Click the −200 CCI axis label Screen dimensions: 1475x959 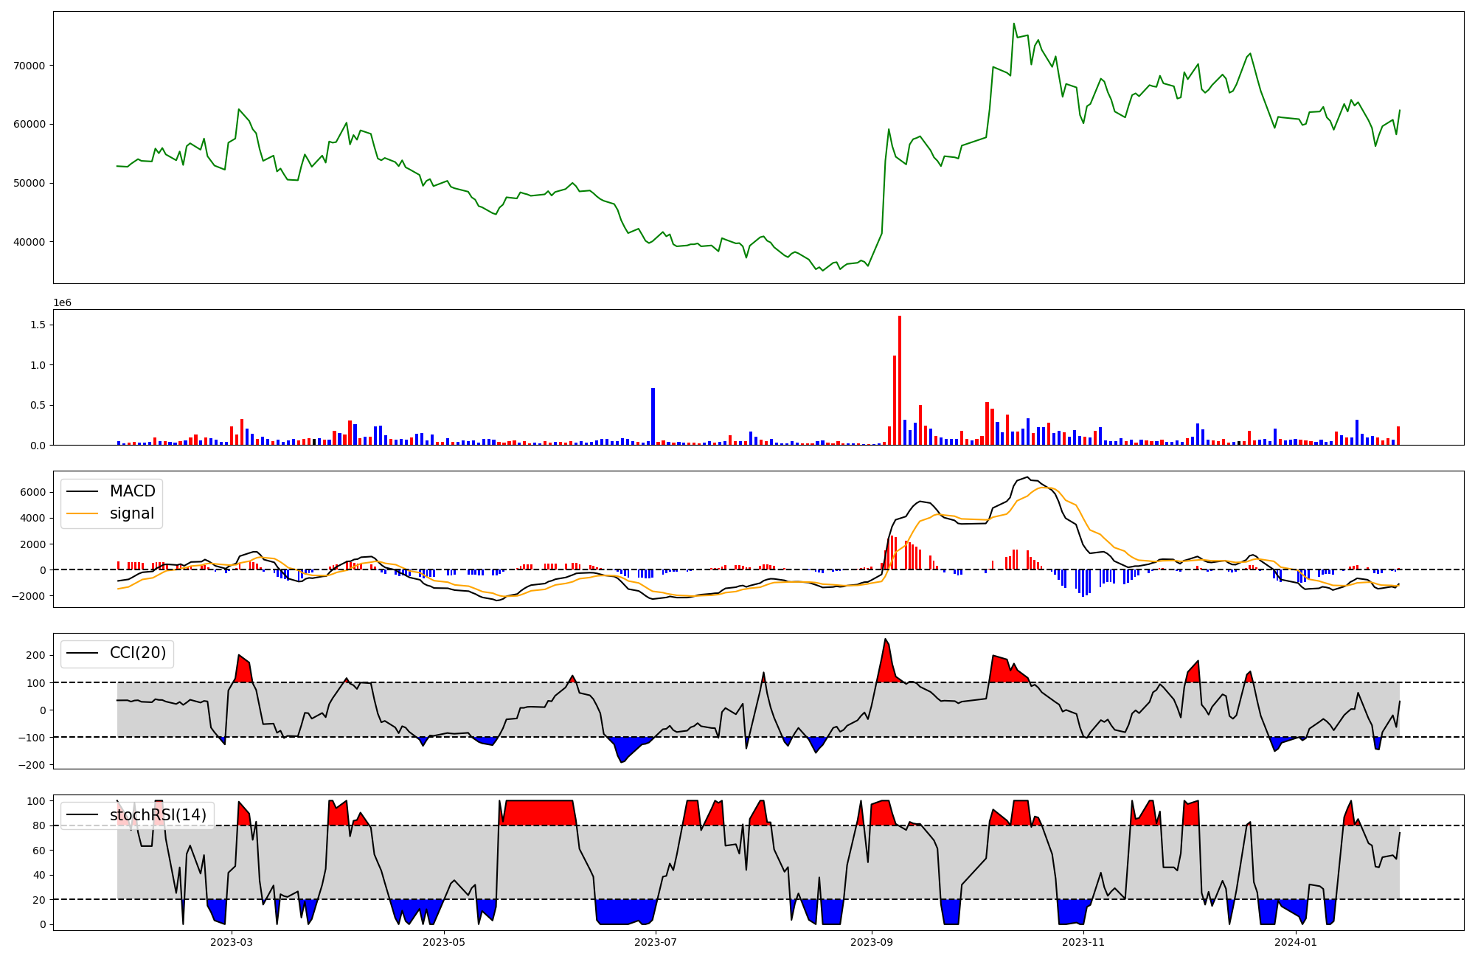pos(32,765)
